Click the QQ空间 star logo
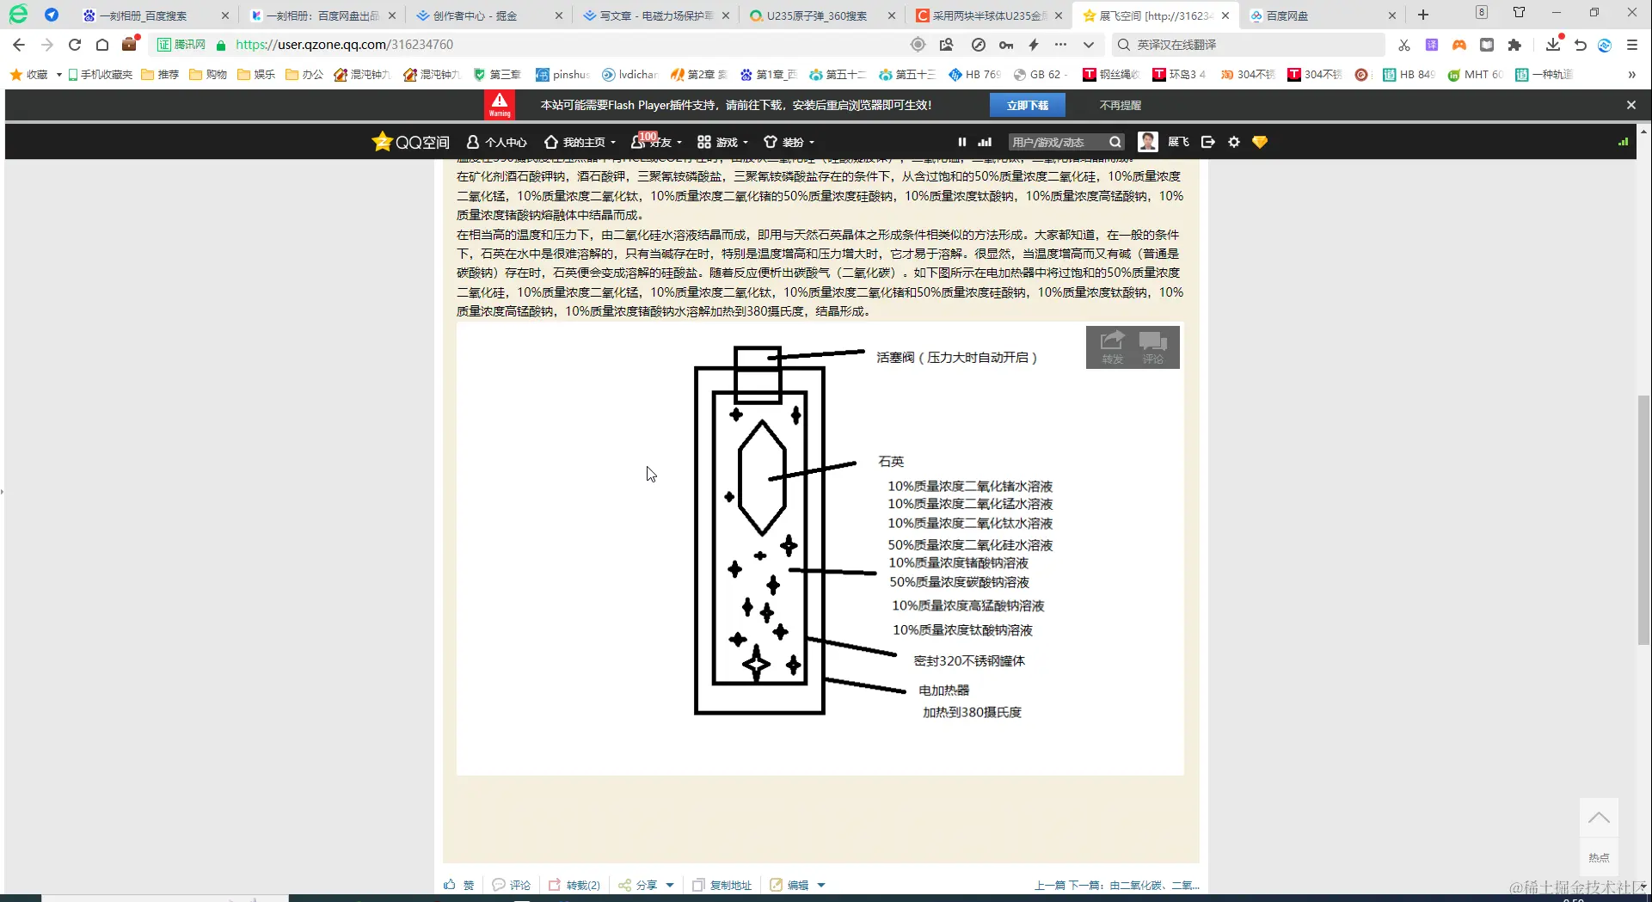The height and width of the screenshot is (902, 1652). tap(382, 141)
